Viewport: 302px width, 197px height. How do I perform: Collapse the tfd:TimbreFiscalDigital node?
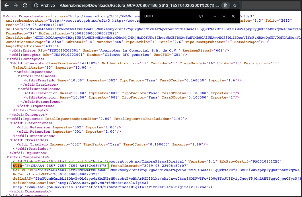pyautogui.click(x=11, y=161)
